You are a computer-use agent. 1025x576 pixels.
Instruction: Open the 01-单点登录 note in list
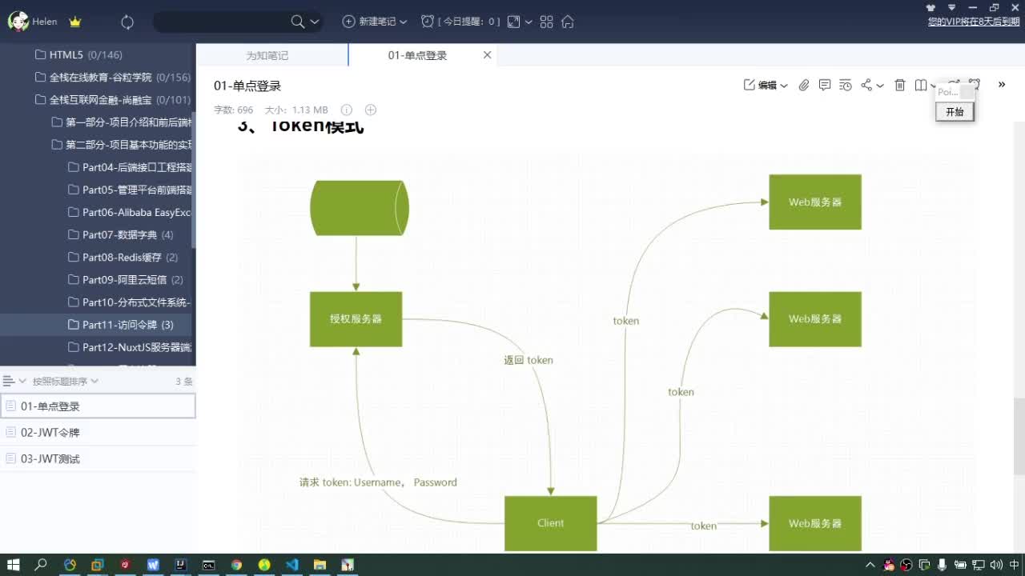pyautogui.click(x=98, y=406)
